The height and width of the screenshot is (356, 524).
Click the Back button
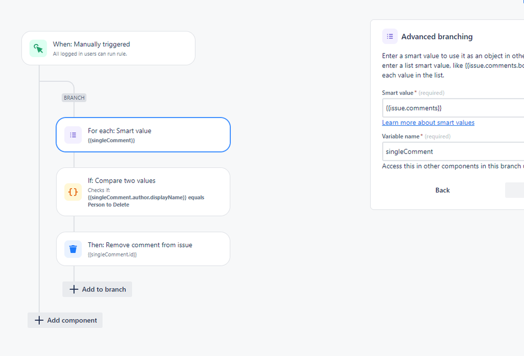443,190
